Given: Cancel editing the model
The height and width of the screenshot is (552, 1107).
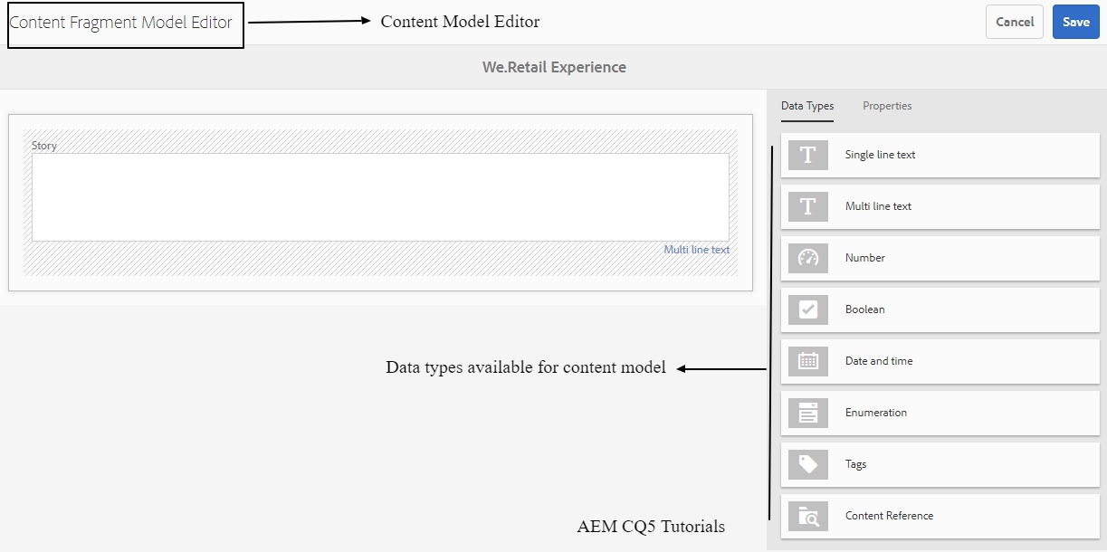Looking at the screenshot, I should pyautogui.click(x=1014, y=22).
